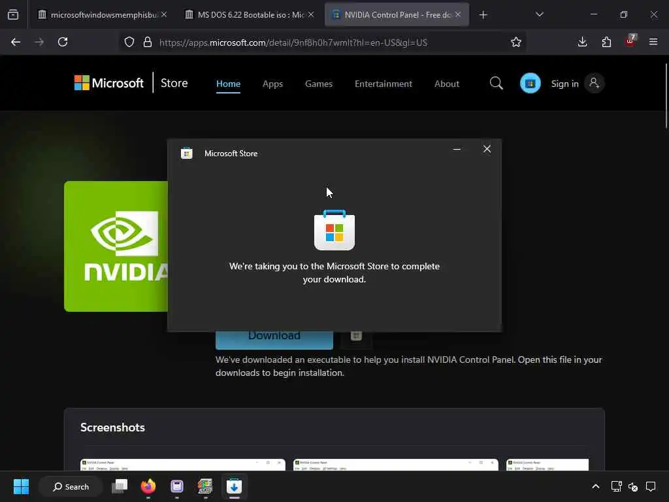
Task: Click the Microsoft logo
Action: click(109, 83)
